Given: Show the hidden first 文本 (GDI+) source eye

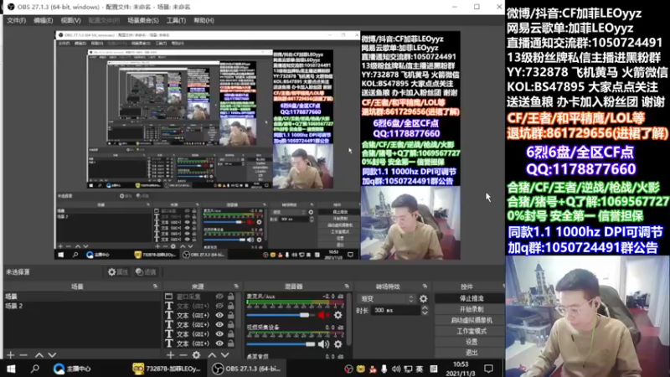Looking at the screenshot, I should 219,306.
